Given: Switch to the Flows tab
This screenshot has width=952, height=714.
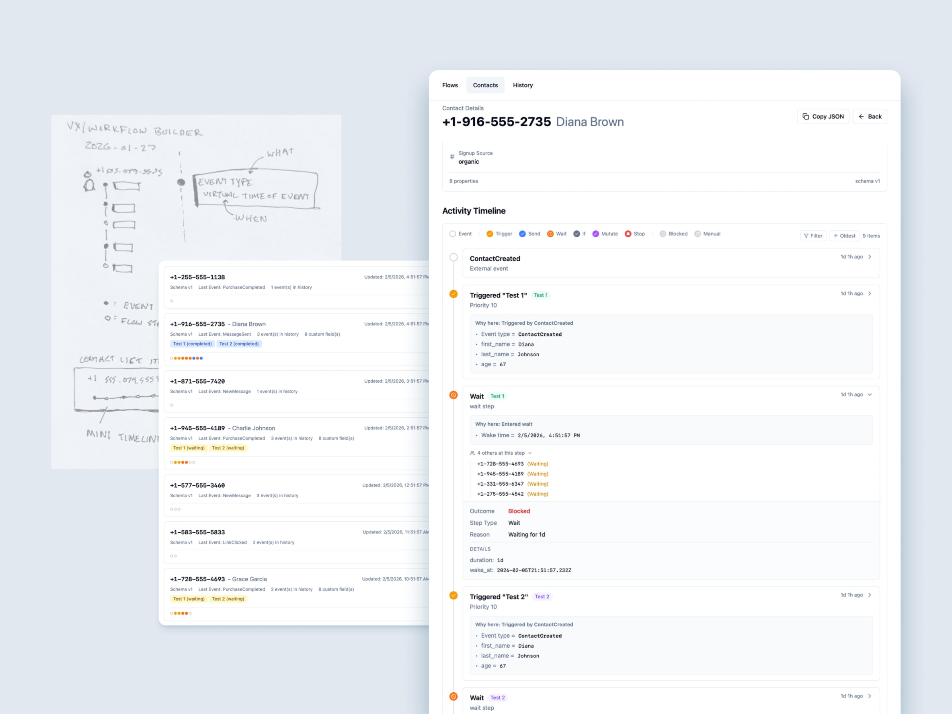Looking at the screenshot, I should point(450,85).
